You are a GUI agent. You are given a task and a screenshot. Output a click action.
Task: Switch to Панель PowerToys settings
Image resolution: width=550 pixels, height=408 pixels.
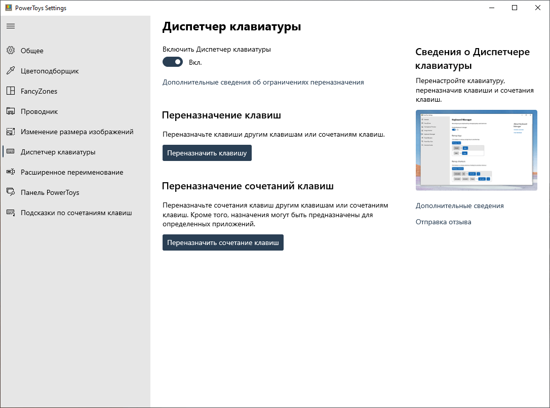pyautogui.click(x=75, y=192)
